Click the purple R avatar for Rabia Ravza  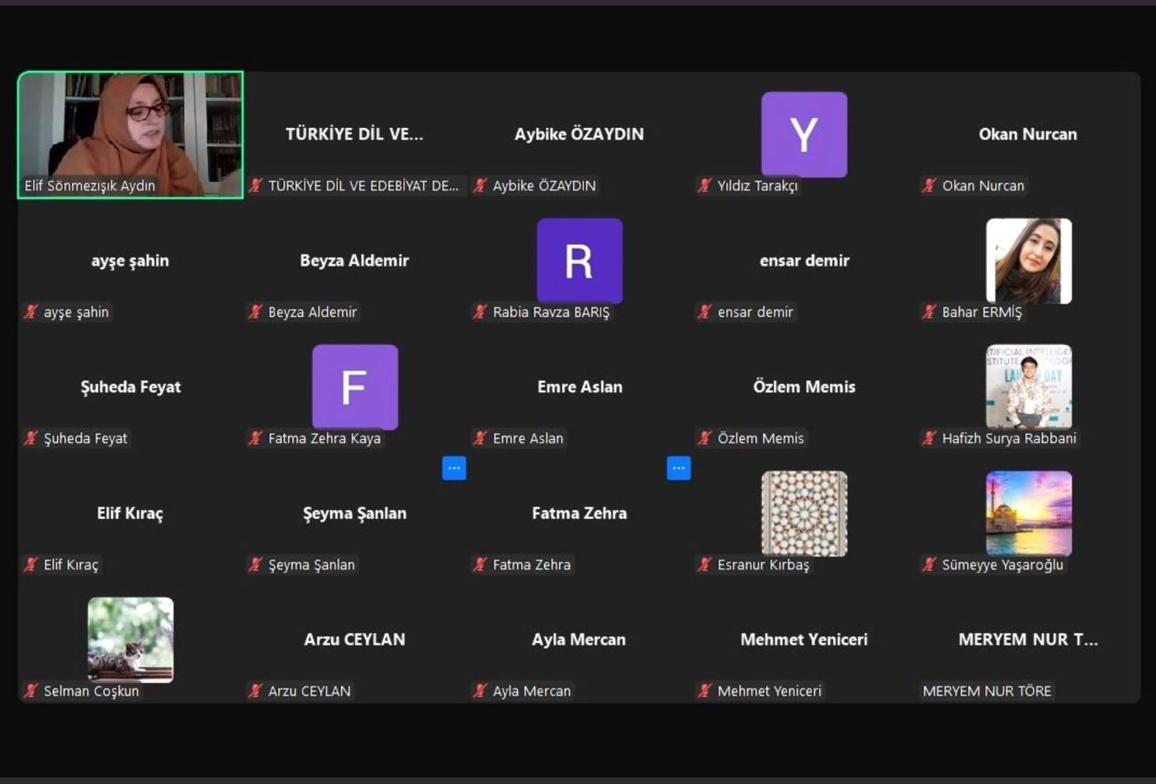click(x=579, y=261)
